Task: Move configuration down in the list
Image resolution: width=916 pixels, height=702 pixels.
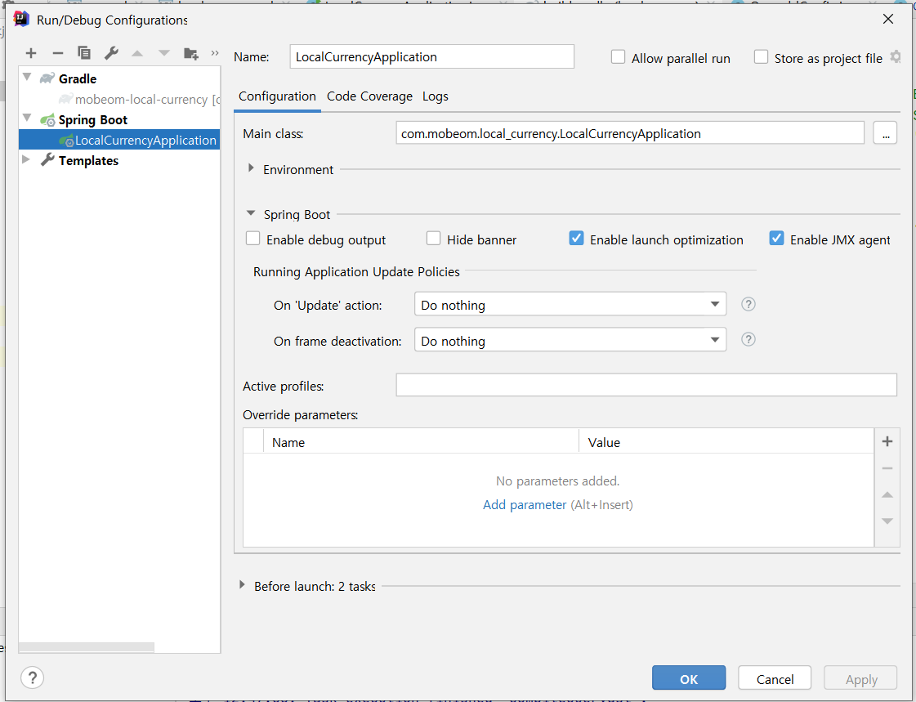Action: point(164,54)
